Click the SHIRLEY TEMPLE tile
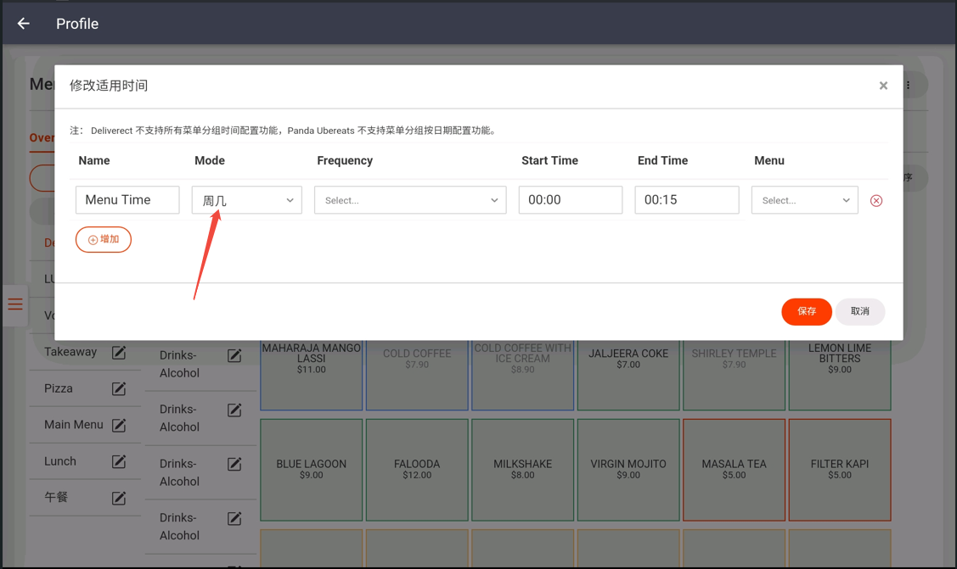The width and height of the screenshot is (957, 569). (x=734, y=375)
